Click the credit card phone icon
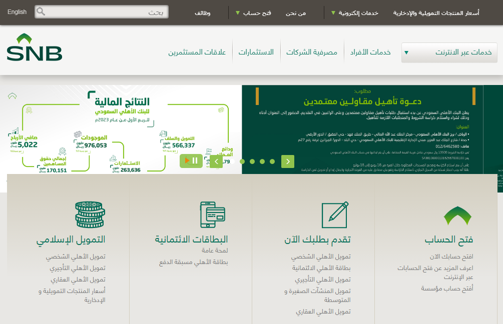Viewport: 503px width, 324px height. click(213, 214)
